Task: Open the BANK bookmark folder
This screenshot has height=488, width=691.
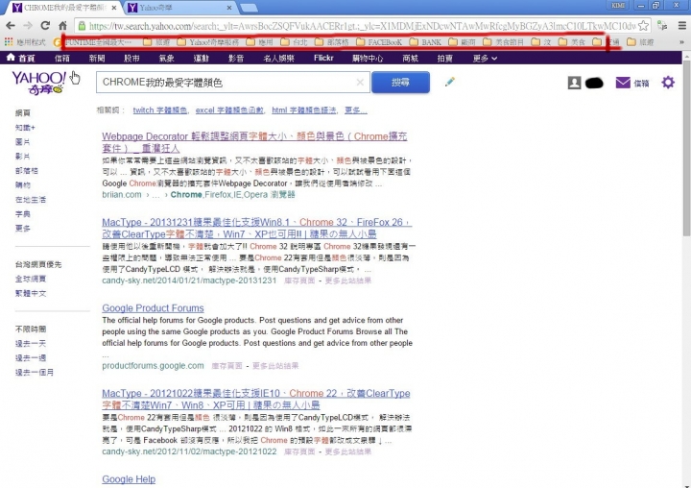Action: tap(425, 42)
